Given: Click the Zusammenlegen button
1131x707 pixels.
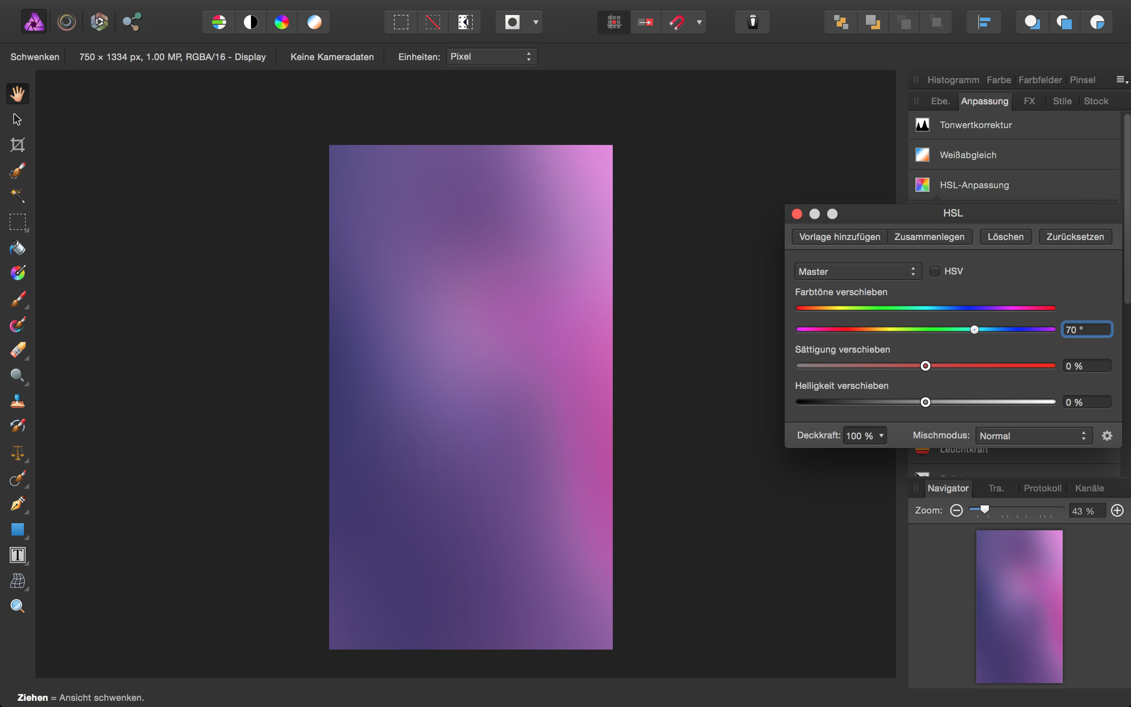Looking at the screenshot, I should (x=929, y=236).
